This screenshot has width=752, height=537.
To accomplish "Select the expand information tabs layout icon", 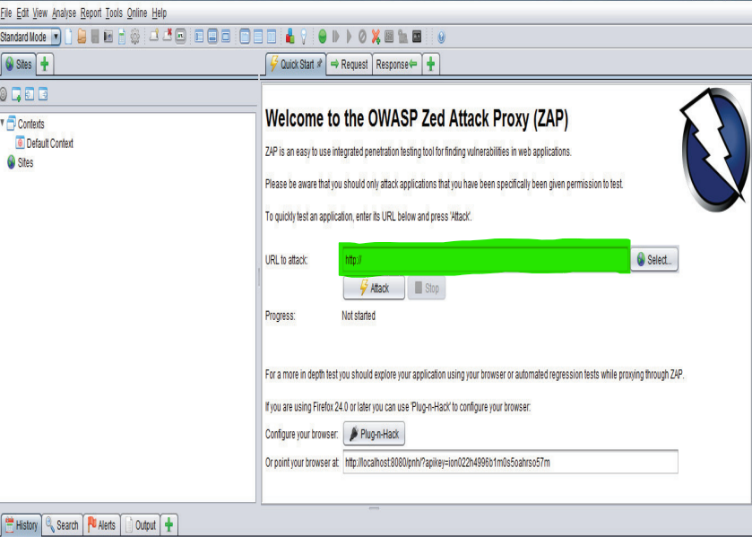I will pos(212,37).
